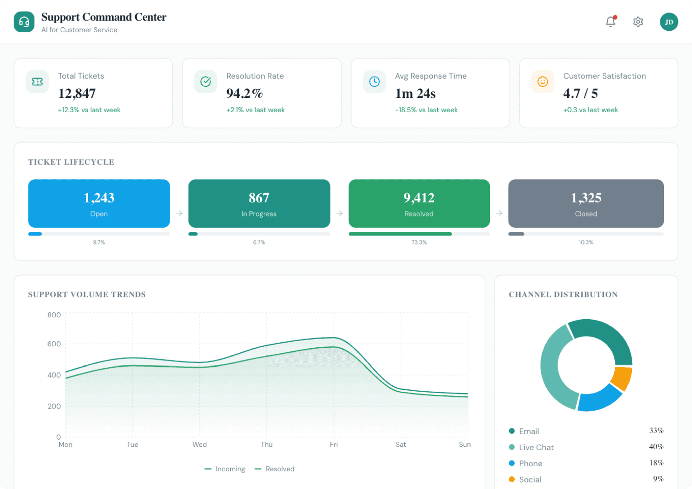Click the Resolution Rate checkmark icon
692x489 pixels.
(x=206, y=81)
